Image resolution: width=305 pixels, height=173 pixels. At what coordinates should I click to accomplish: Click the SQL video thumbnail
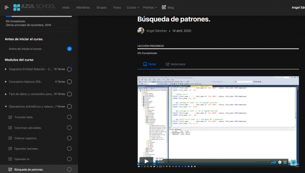(218, 121)
